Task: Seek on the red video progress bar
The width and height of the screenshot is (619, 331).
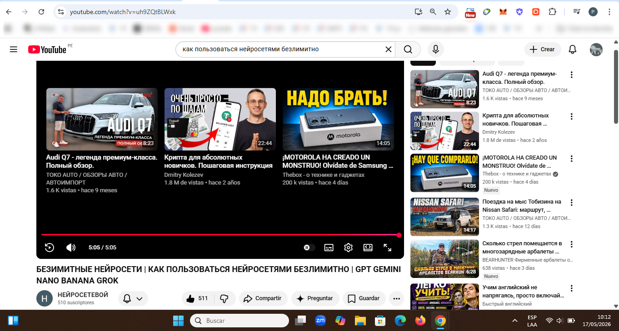Action: click(x=220, y=235)
